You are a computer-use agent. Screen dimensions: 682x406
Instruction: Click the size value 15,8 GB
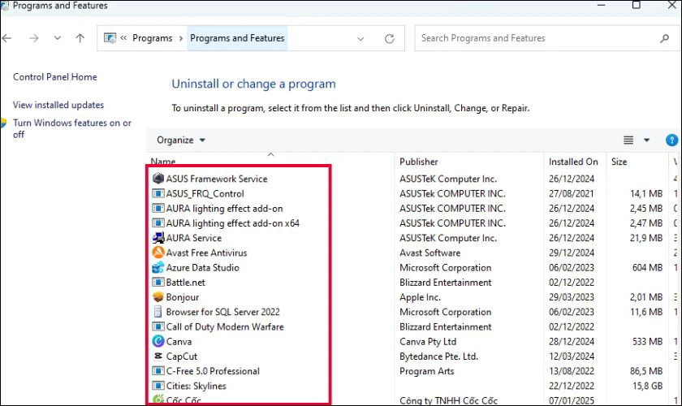(x=647, y=386)
